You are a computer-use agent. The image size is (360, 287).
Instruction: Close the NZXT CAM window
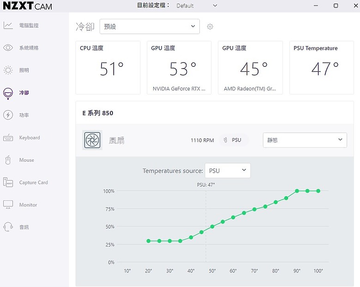(x=356, y=6)
